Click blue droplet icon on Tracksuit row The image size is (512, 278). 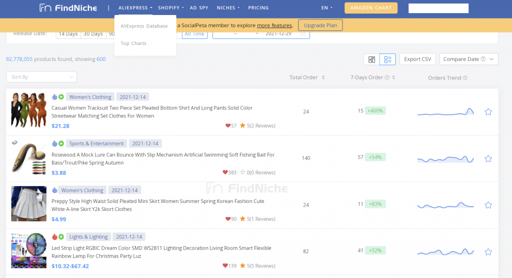54,96
